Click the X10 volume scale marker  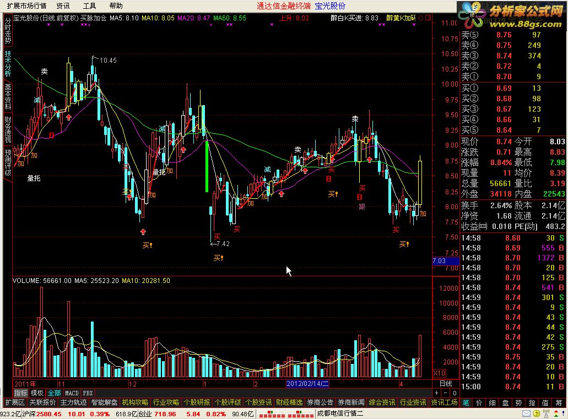coord(440,373)
